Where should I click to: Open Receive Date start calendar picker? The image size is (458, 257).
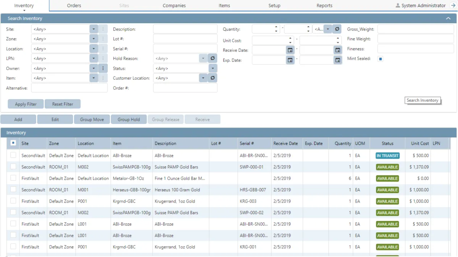coord(290,50)
